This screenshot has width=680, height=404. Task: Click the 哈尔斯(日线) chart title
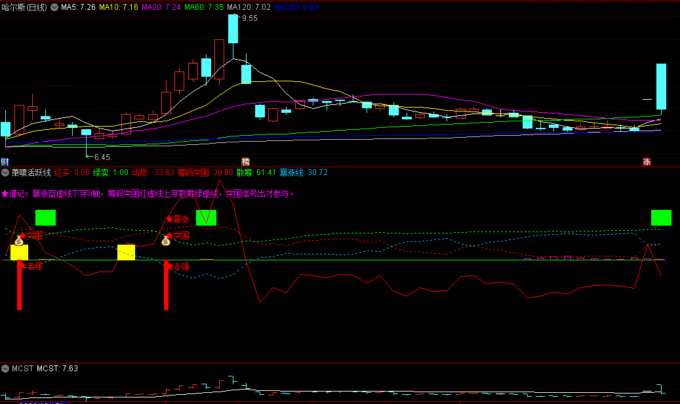[24, 7]
